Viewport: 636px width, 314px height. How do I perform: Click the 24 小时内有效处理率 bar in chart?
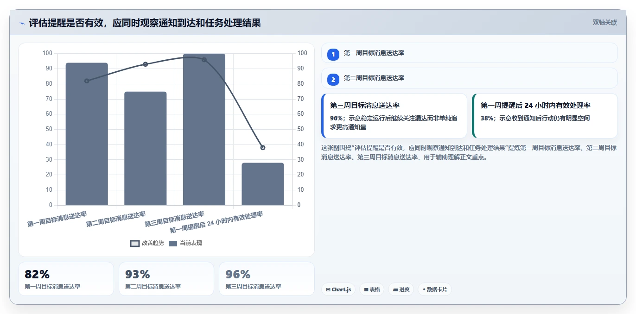tap(263, 184)
